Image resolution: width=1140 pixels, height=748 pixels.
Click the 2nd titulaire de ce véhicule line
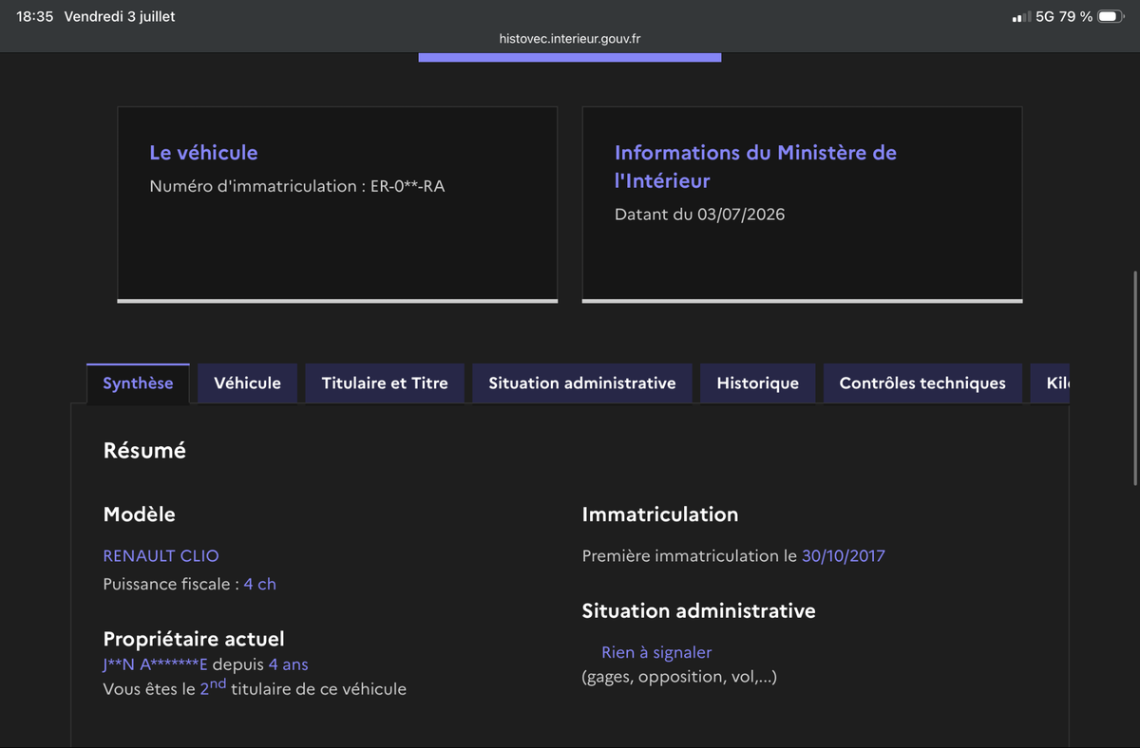[255, 688]
